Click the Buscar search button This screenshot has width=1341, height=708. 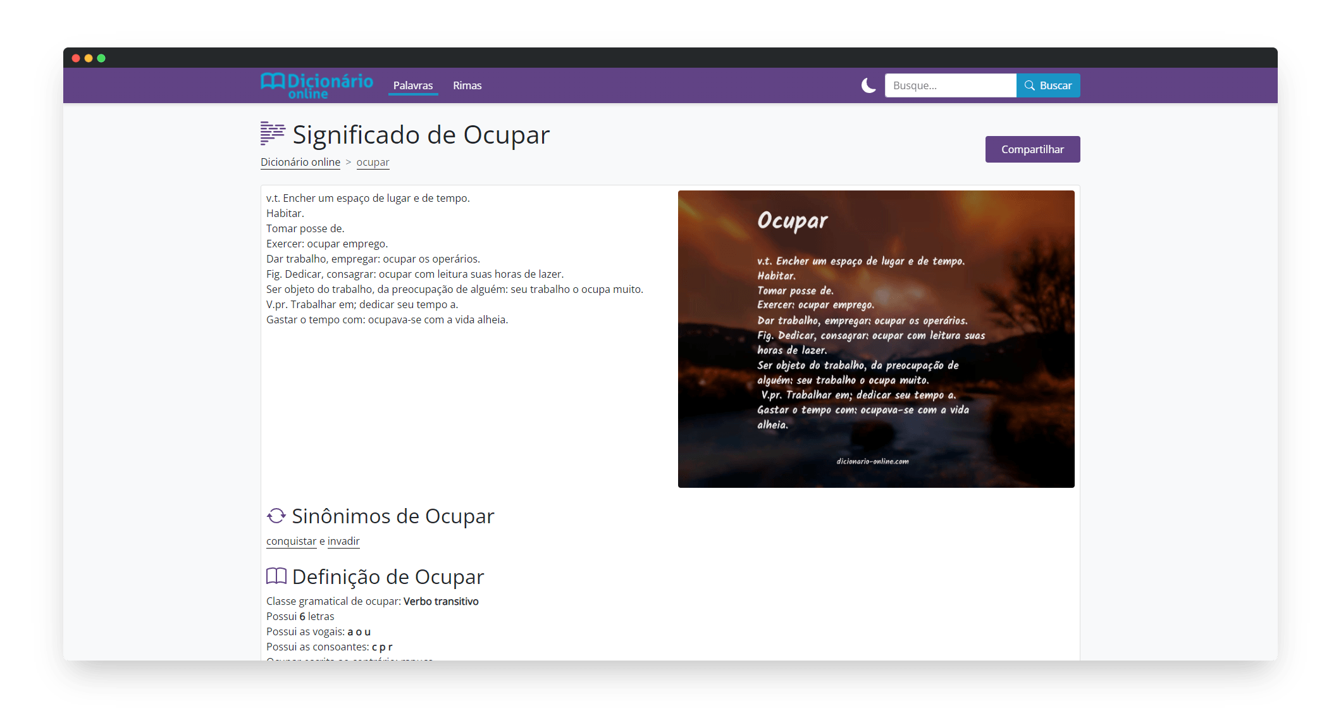click(1048, 85)
